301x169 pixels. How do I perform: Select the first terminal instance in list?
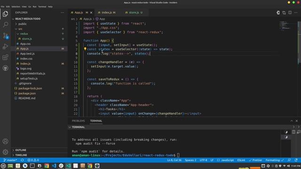pos(286,132)
